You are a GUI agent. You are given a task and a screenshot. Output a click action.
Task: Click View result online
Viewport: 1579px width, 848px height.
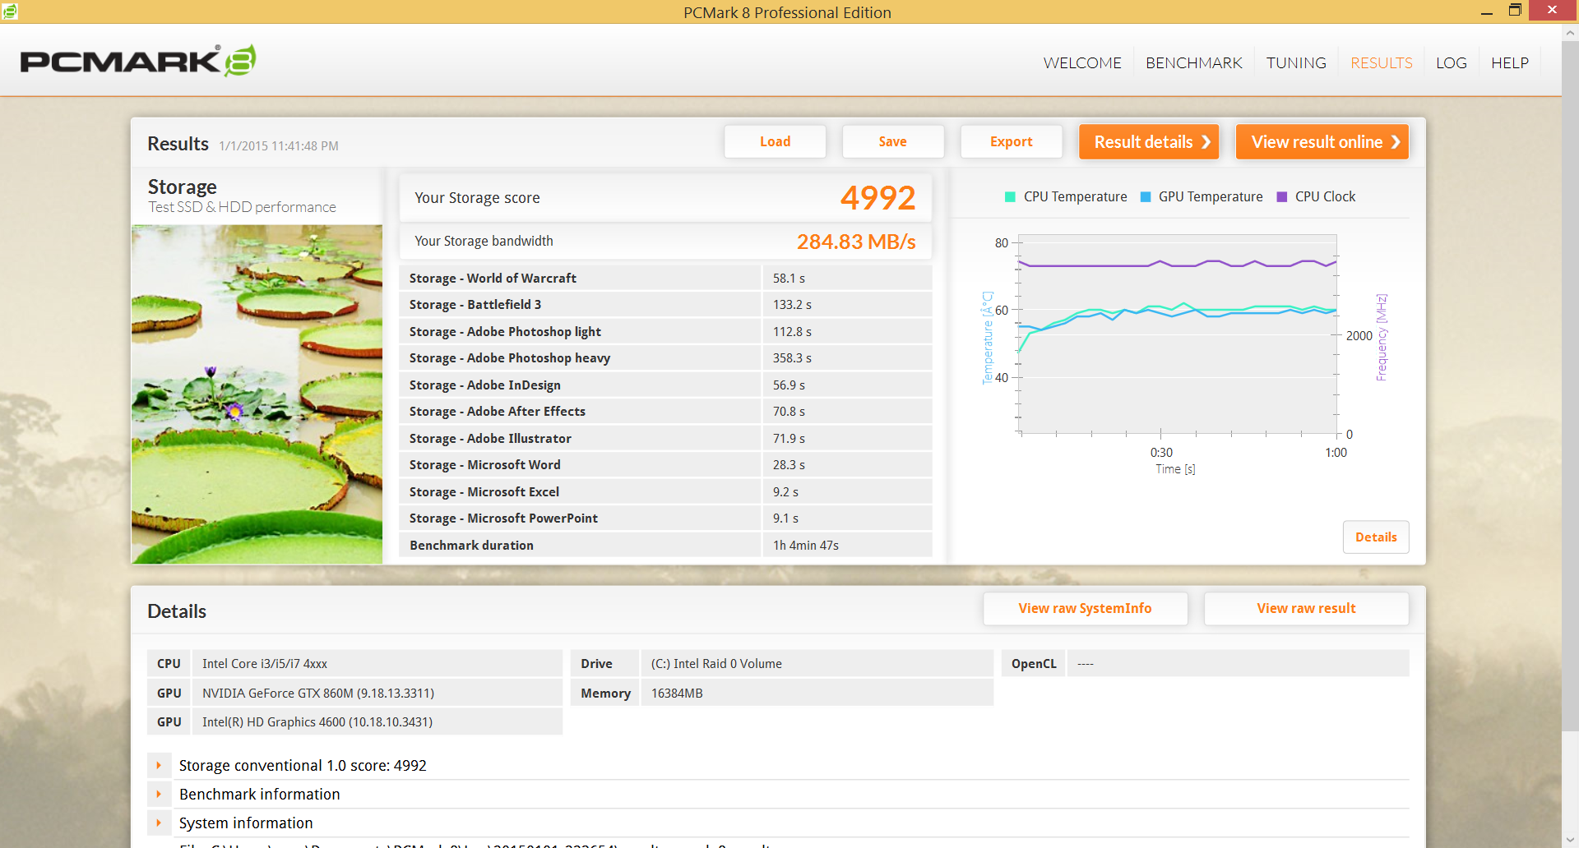click(1322, 141)
